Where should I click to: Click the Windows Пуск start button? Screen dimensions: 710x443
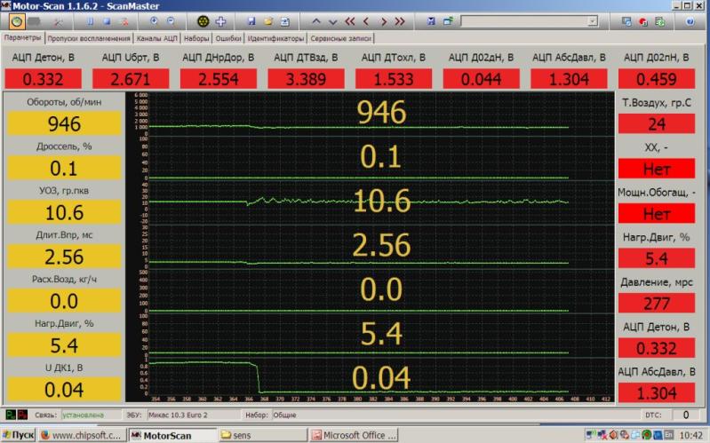click(x=20, y=435)
